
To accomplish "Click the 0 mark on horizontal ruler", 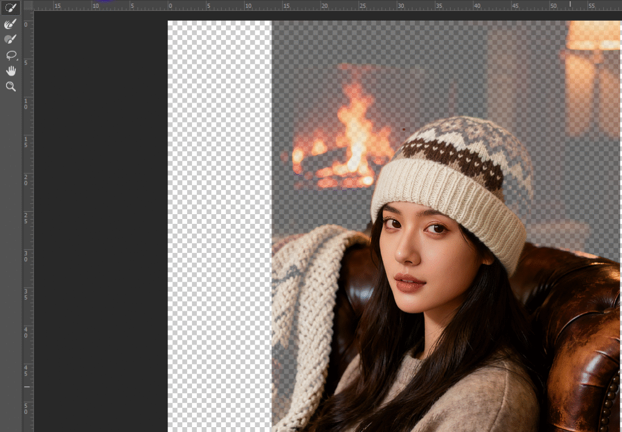I will pyautogui.click(x=169, y=5).
